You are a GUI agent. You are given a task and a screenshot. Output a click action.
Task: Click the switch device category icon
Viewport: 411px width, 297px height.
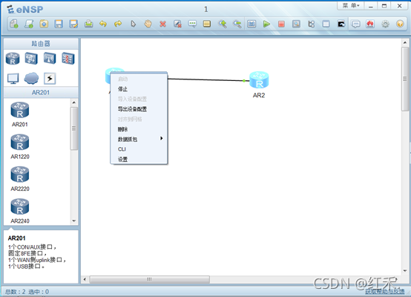click(31, 58)
